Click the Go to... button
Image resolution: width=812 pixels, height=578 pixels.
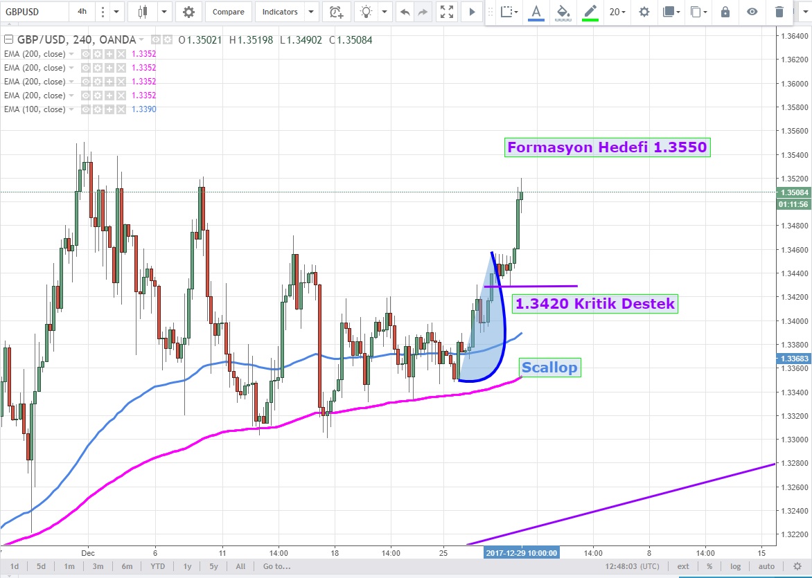point(276,566)
